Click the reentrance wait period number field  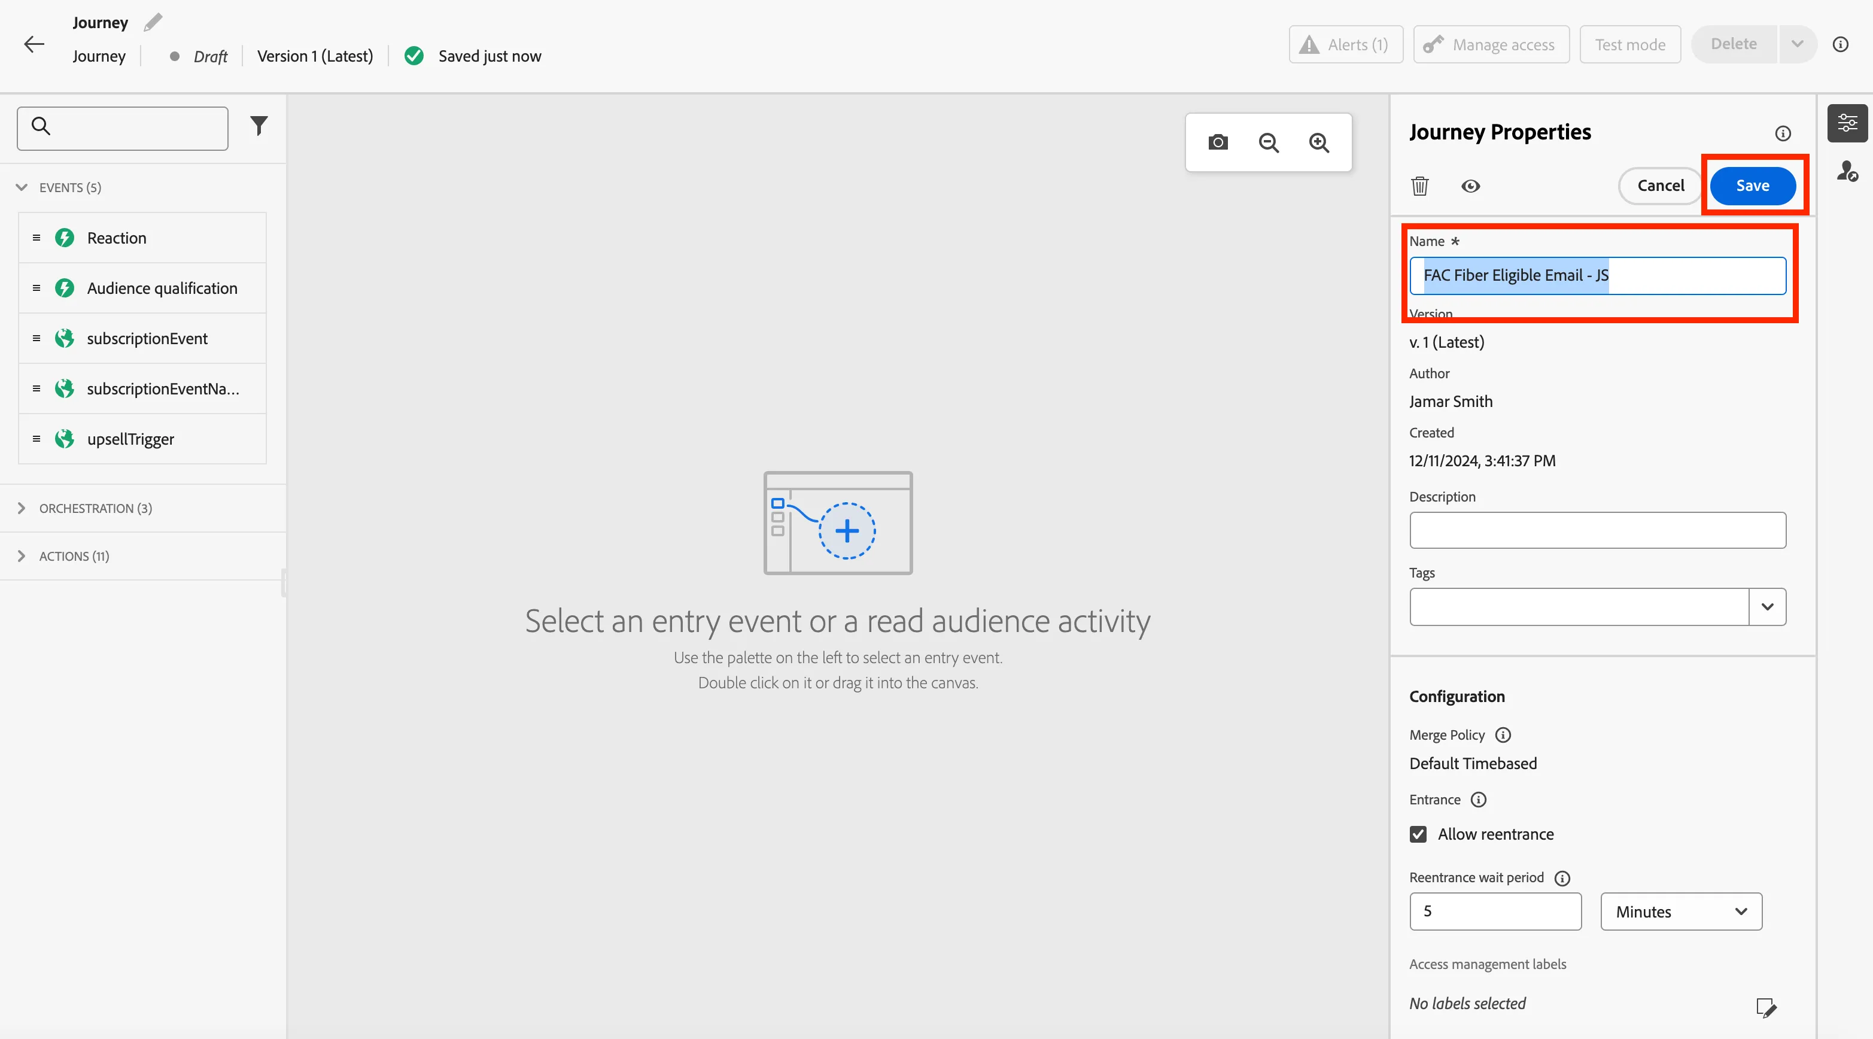(1495, 912)
